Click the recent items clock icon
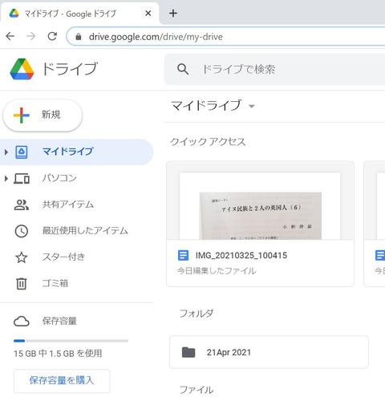This screenshot has width=385, height=397. (x=22, y=231)
